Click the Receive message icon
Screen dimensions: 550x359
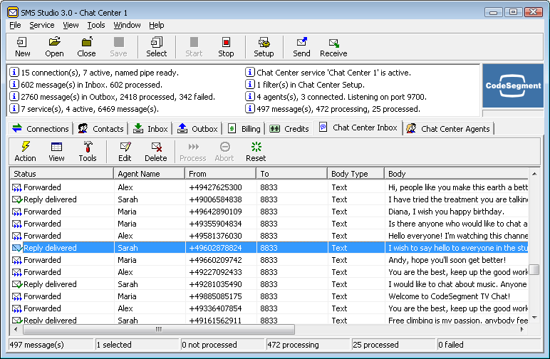(333, 47)
